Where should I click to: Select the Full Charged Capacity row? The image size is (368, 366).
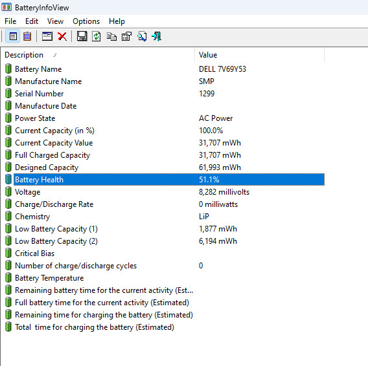coord(165,155)
